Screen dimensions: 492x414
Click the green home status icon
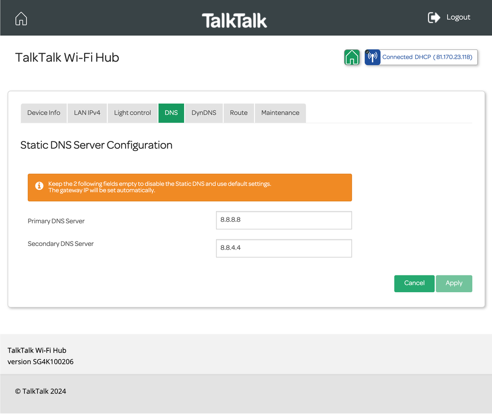352,57
